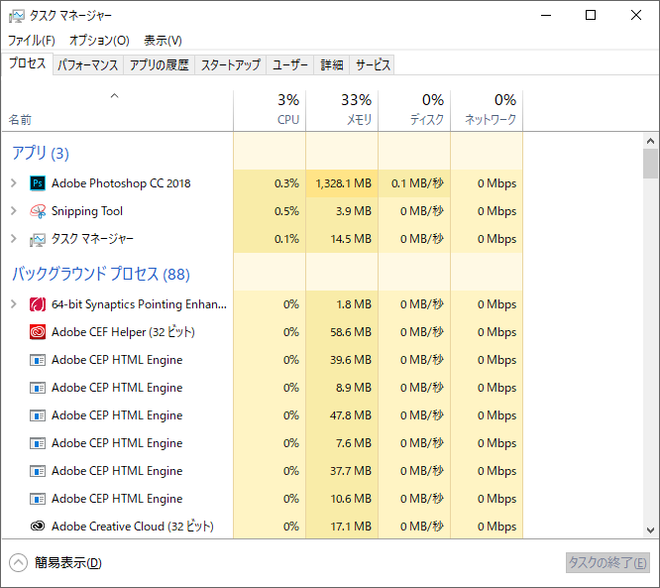Sort by the CPU column header
Viewport: 660px width, 588px height.
pos(270,111)
